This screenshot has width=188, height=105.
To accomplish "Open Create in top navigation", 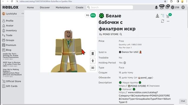I will tap(79, 7).
